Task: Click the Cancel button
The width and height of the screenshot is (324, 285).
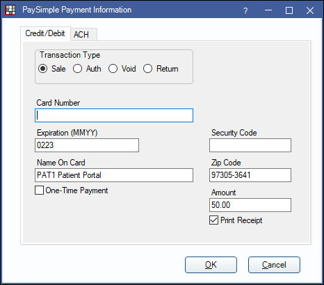Action: click(274, 265)
